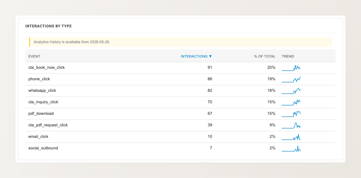Image resolution: width=361 pixels, height=178 pixels.
Task: Choose the cta_pdf_request_click event name
Action: [x=48, y=125]
